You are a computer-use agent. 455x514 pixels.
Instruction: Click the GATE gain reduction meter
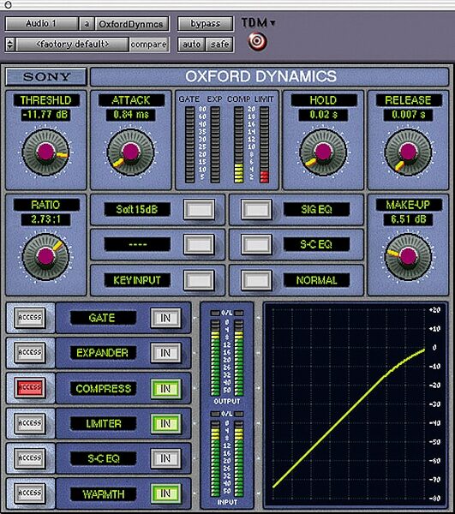(190, 145)
